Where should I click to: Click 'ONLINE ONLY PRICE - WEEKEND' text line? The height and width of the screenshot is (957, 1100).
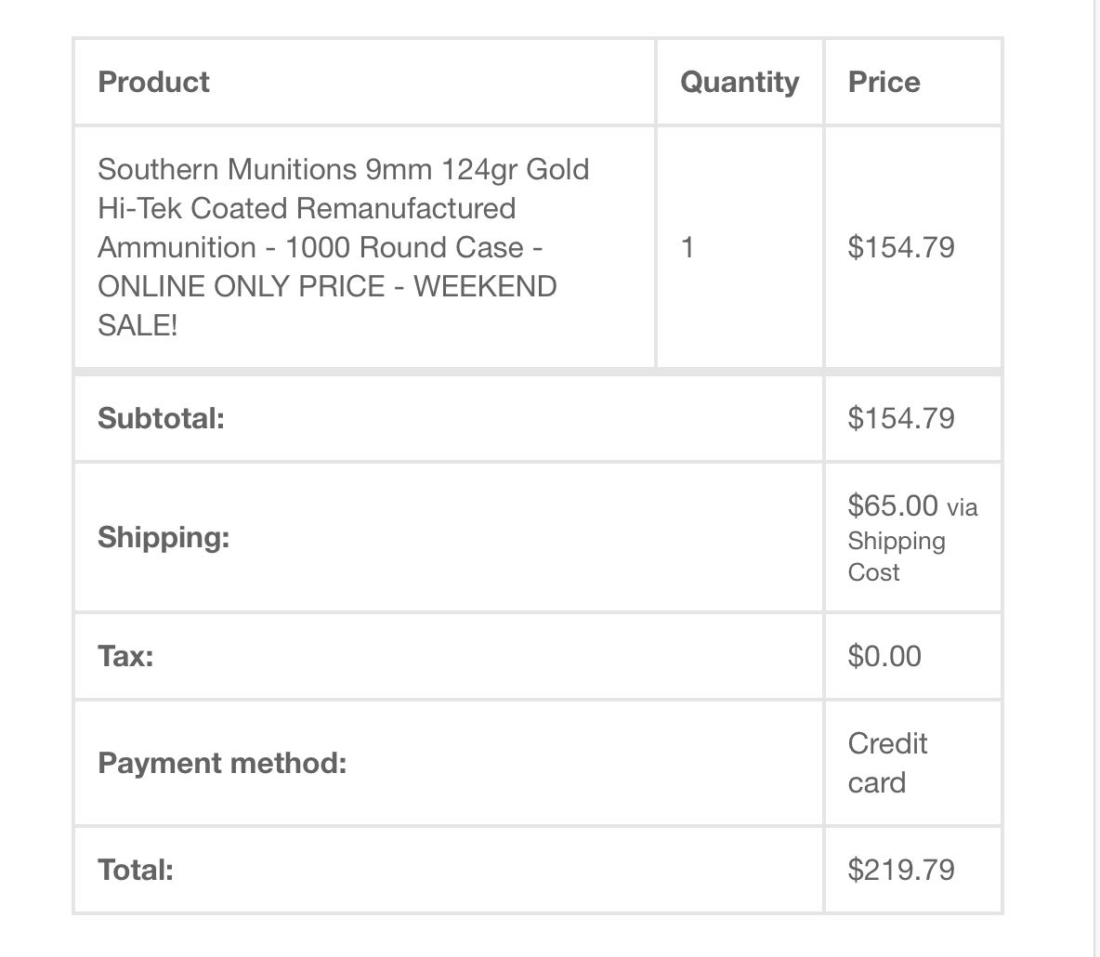(327, 286)
